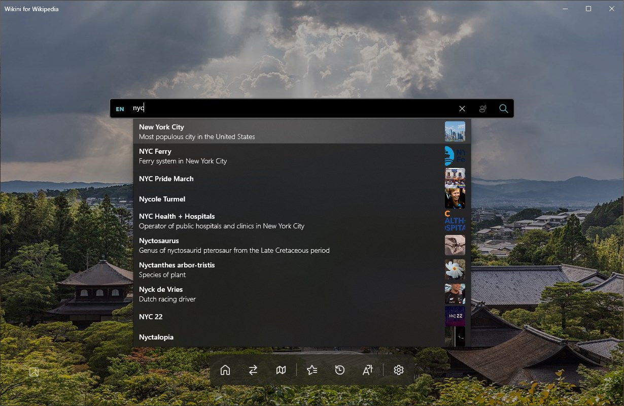624x406 pixels.
Task: Open the EN language selector
Action: click(x=120, y=109)
